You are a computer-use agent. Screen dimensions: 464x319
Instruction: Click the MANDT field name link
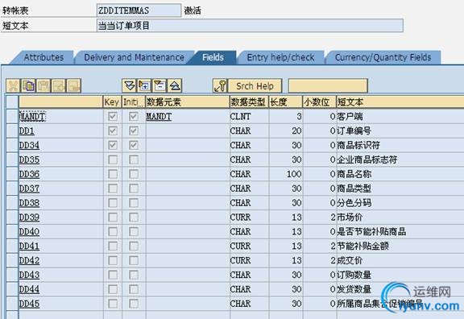(x=32, y=116)
